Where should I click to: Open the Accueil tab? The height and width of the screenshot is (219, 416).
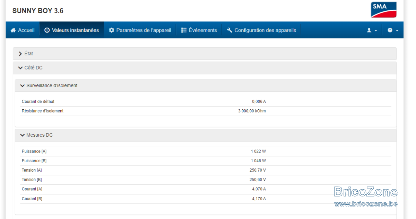click(23, 30)
